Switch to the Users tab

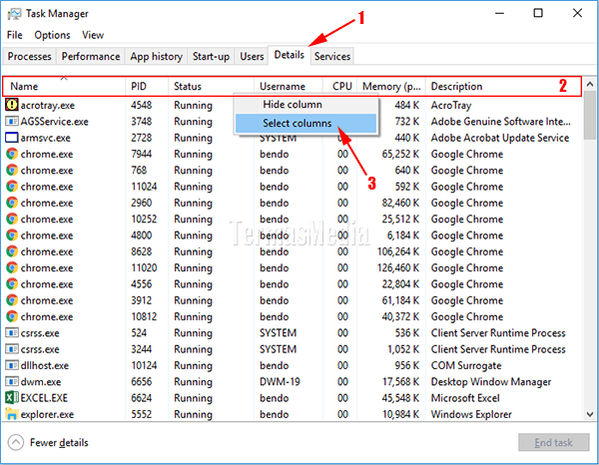point(252,57)
